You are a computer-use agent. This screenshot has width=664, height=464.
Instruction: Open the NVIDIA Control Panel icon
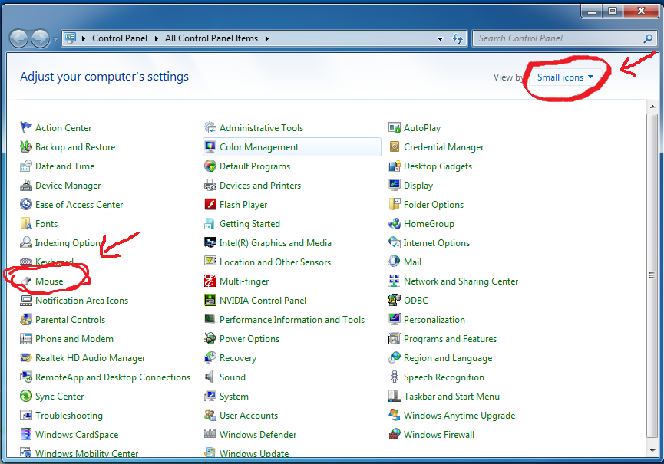(210, 300)
